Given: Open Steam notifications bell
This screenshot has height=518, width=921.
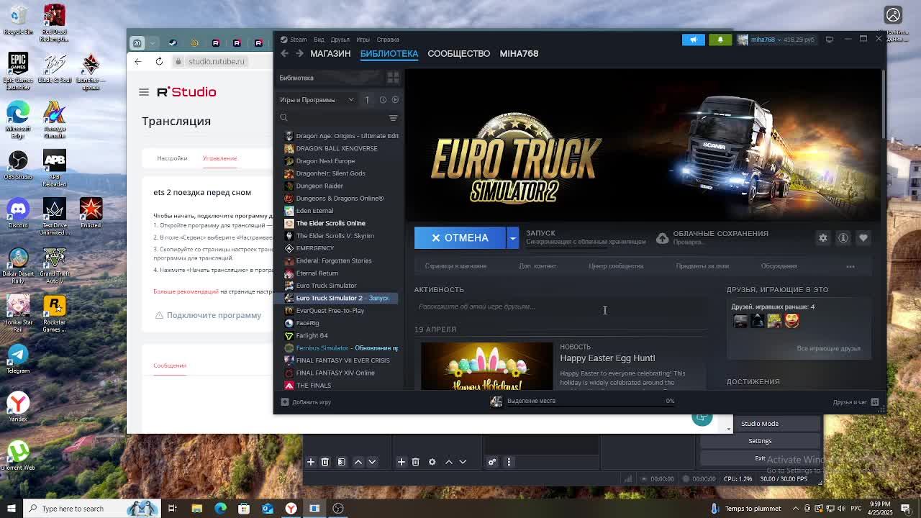Looking at the screenshot, I should [x=720, y=40].
